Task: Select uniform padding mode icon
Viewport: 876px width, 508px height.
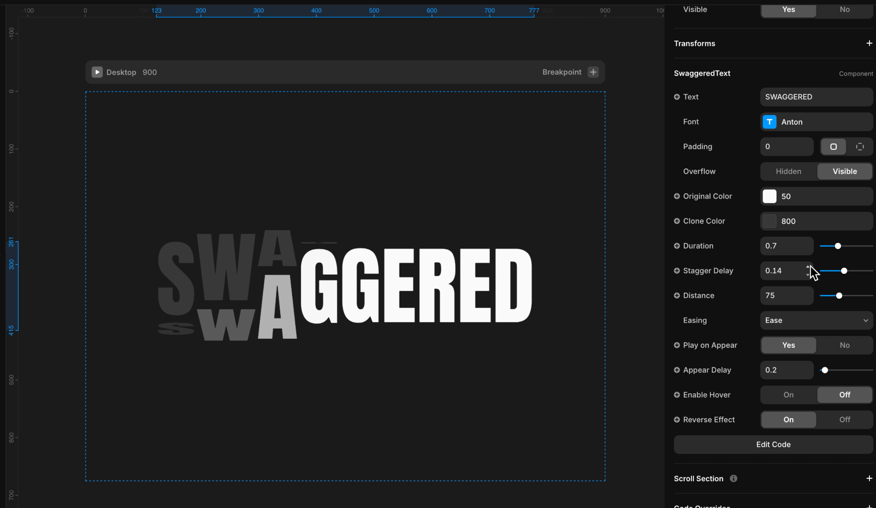Action: pyautogui.click(x=833, y=147)
